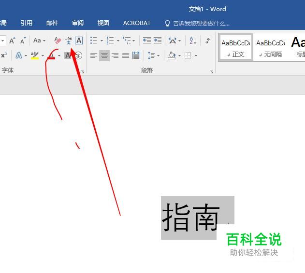Viewport: 305px width, 273px height.
Task: Click the Increase Font Size icon
Action: click(12, 41)
